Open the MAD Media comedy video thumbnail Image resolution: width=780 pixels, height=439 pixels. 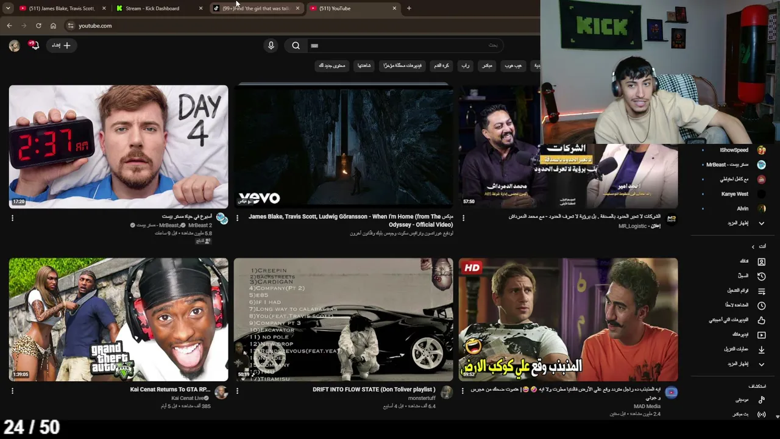568,319
